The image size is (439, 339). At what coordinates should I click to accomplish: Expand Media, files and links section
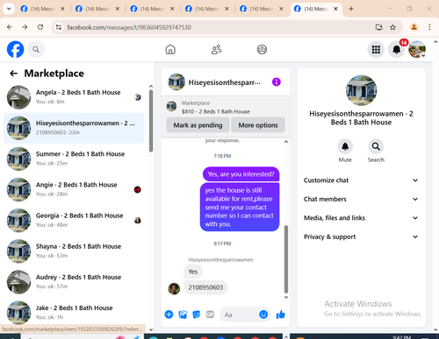coord(361,218)
